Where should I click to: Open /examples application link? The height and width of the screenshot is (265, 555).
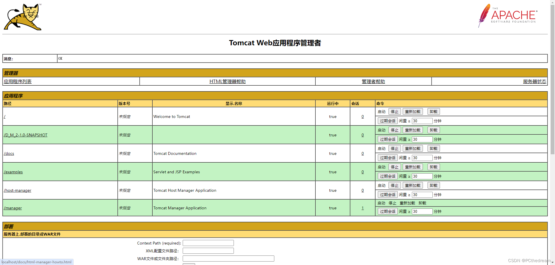click(13, 172)
